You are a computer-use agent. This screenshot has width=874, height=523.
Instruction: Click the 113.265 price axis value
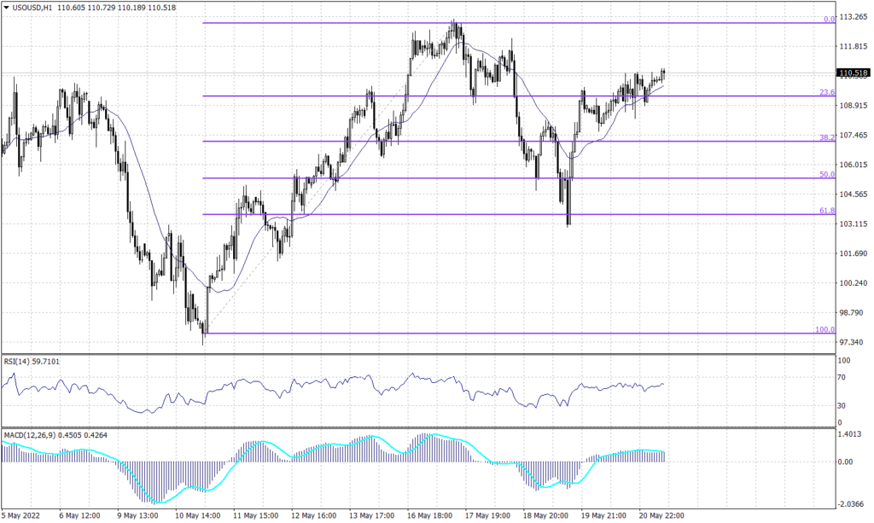(853, 15)
